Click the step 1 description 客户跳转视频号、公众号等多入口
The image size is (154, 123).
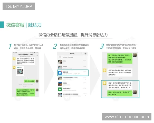pos(28,45)
